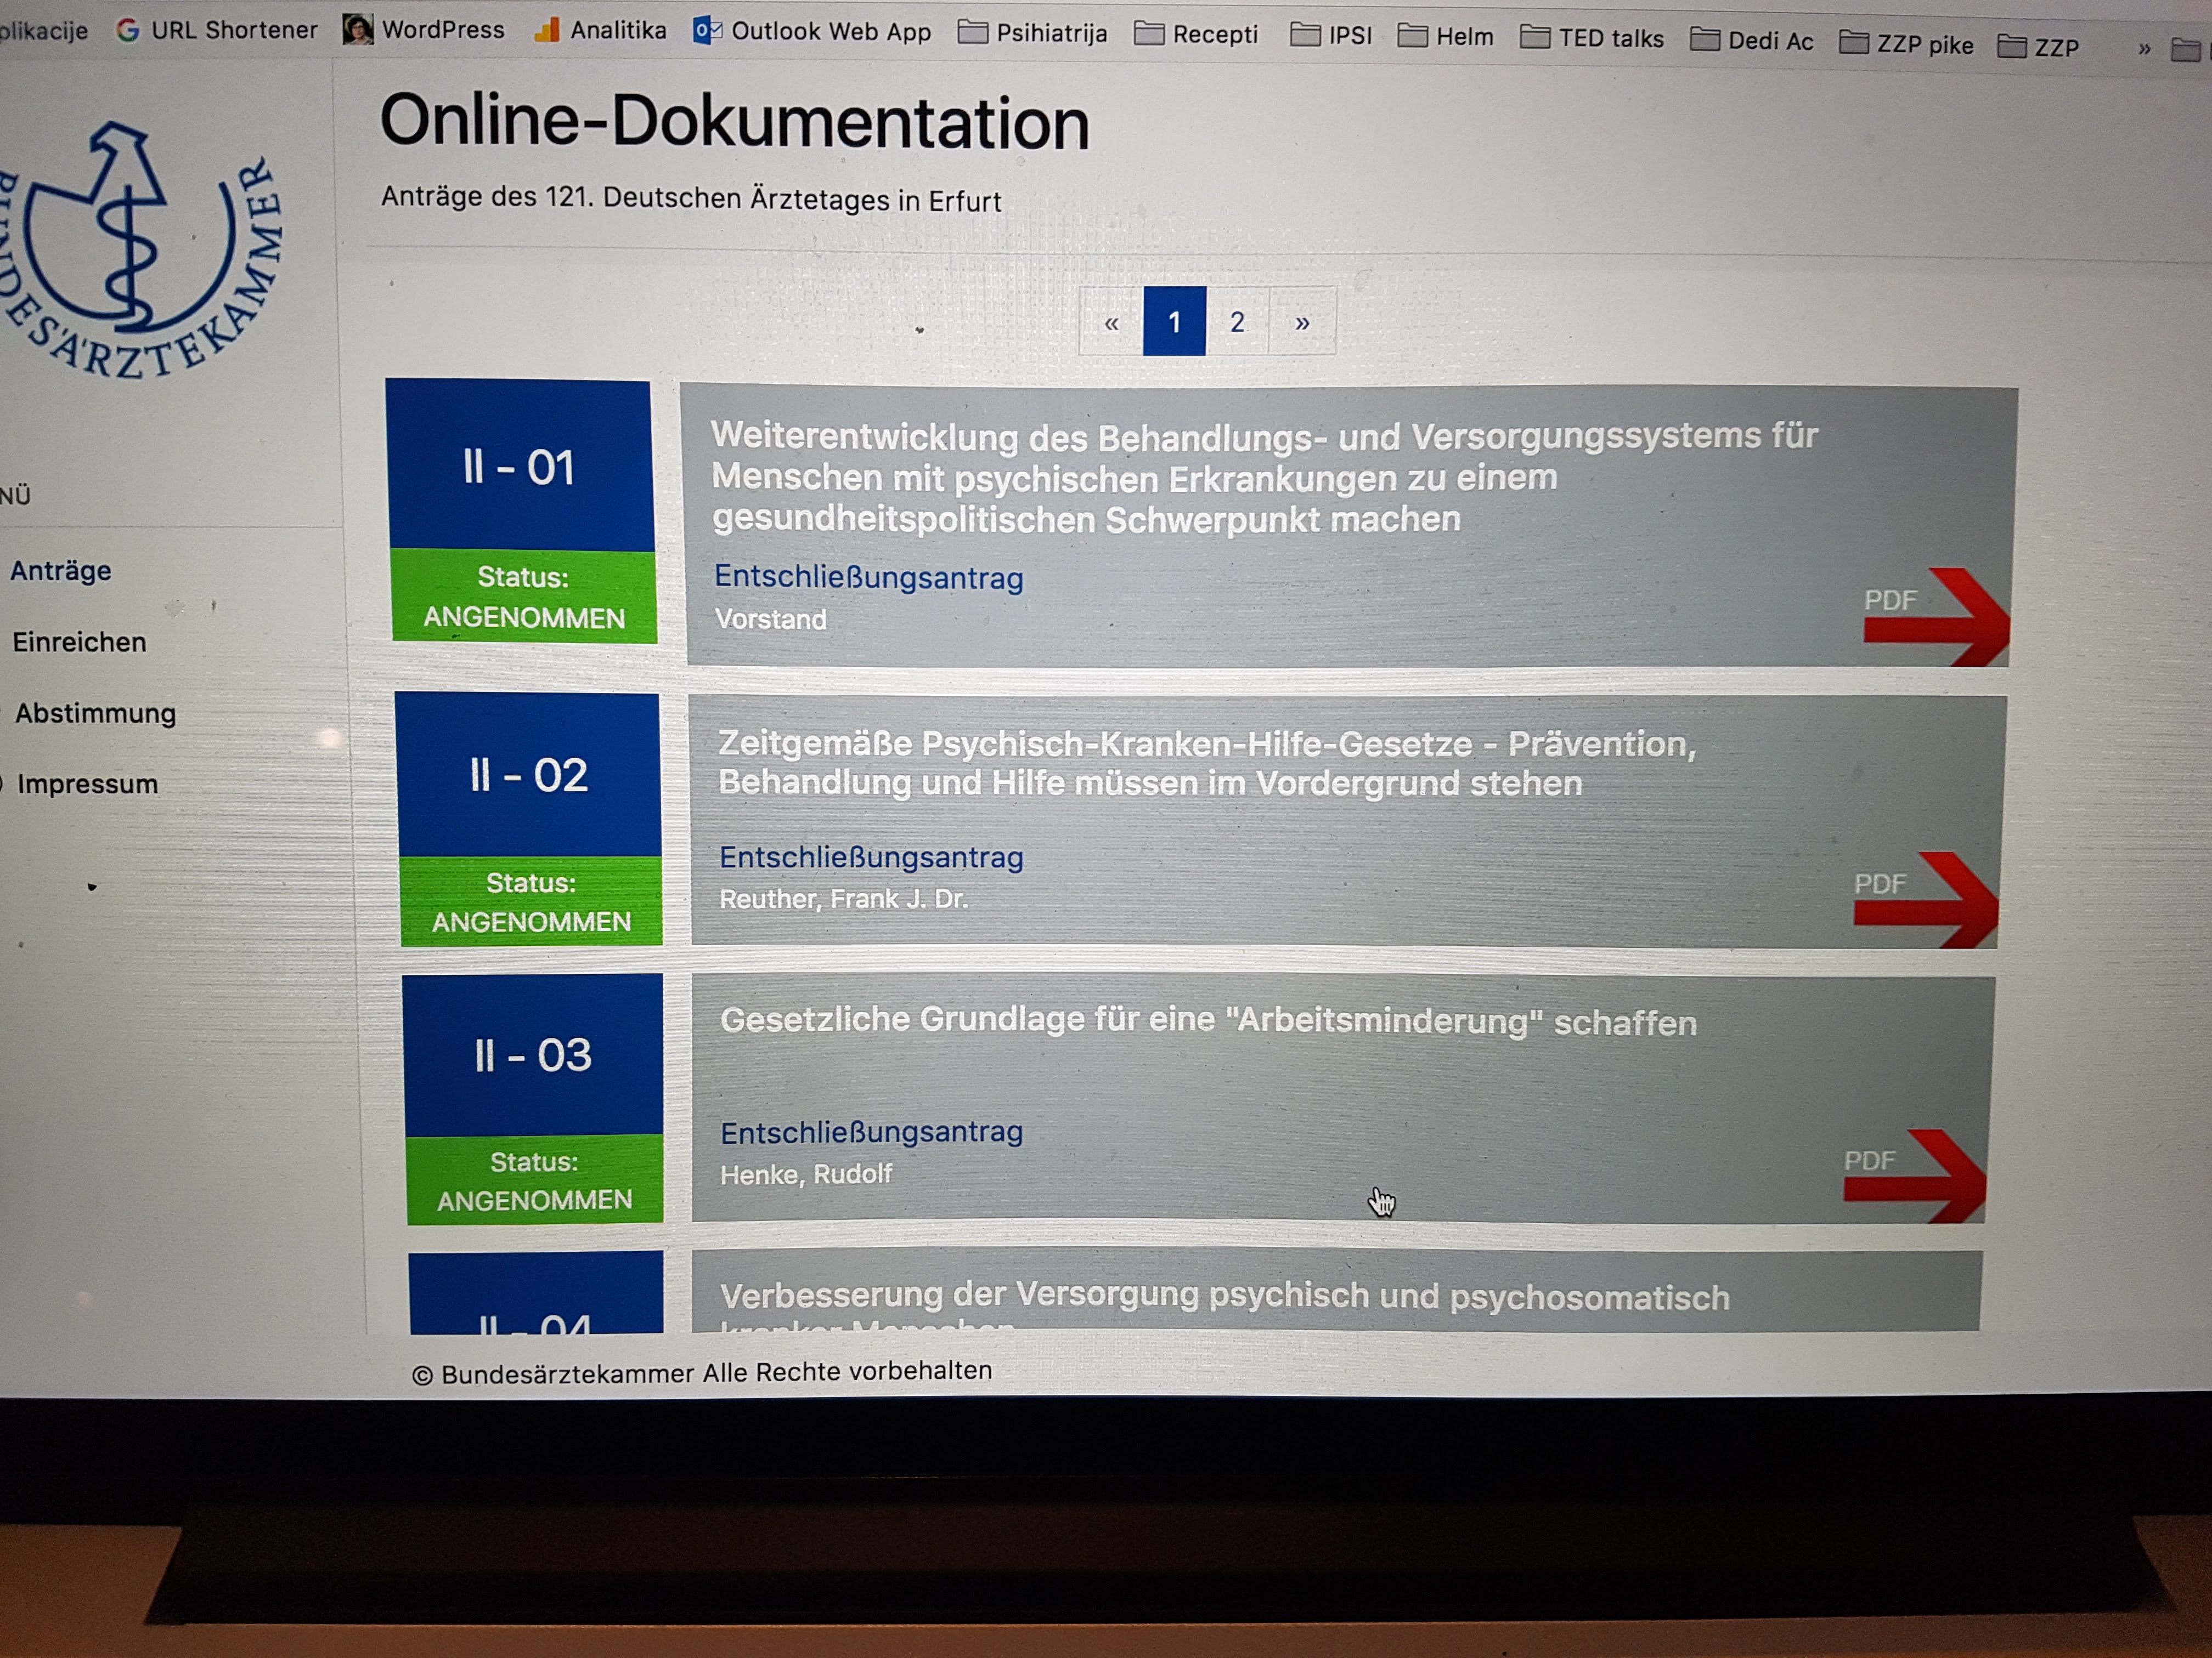The width and height of the screenshot is (2212, 1658).
Task: Open the Analitika bookmark
Action: (x=600, y=31)
